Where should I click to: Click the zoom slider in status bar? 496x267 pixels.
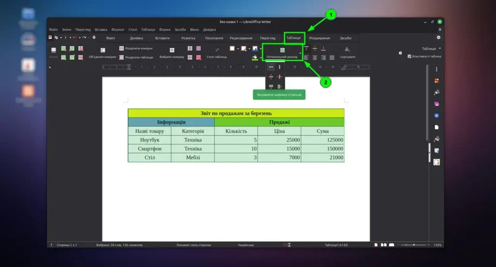(414, 245)
